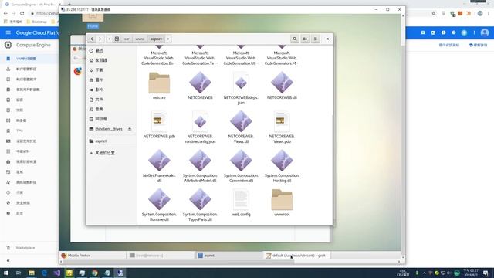
Task: Select the aspnet breadcrumb segment
Action: [x=156, y=39]
